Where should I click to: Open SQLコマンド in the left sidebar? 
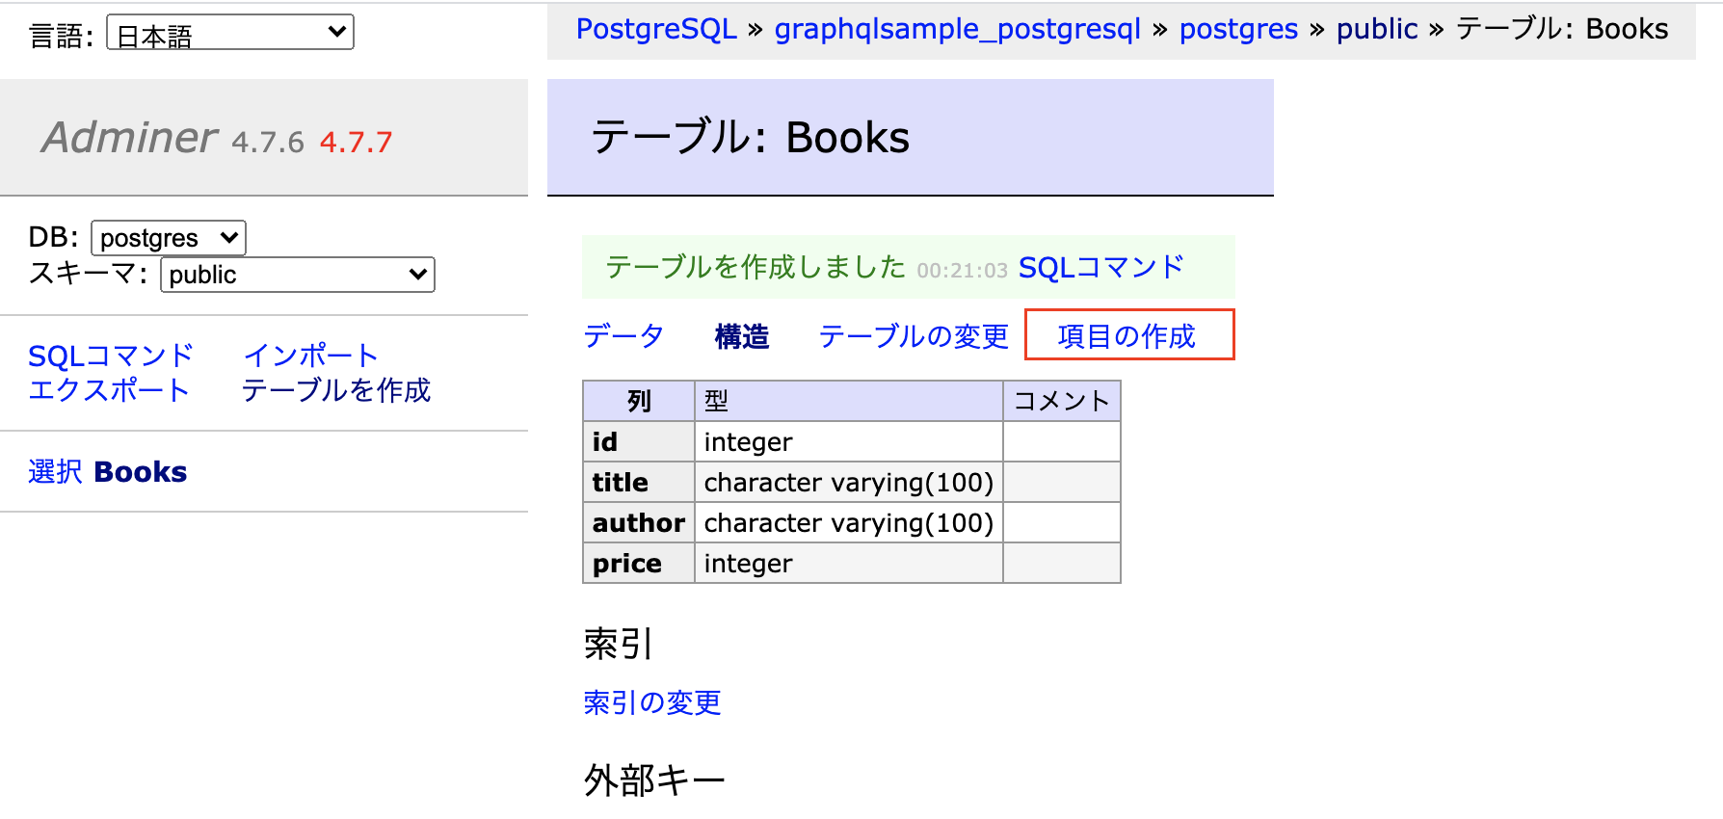[x=111, y=356]
